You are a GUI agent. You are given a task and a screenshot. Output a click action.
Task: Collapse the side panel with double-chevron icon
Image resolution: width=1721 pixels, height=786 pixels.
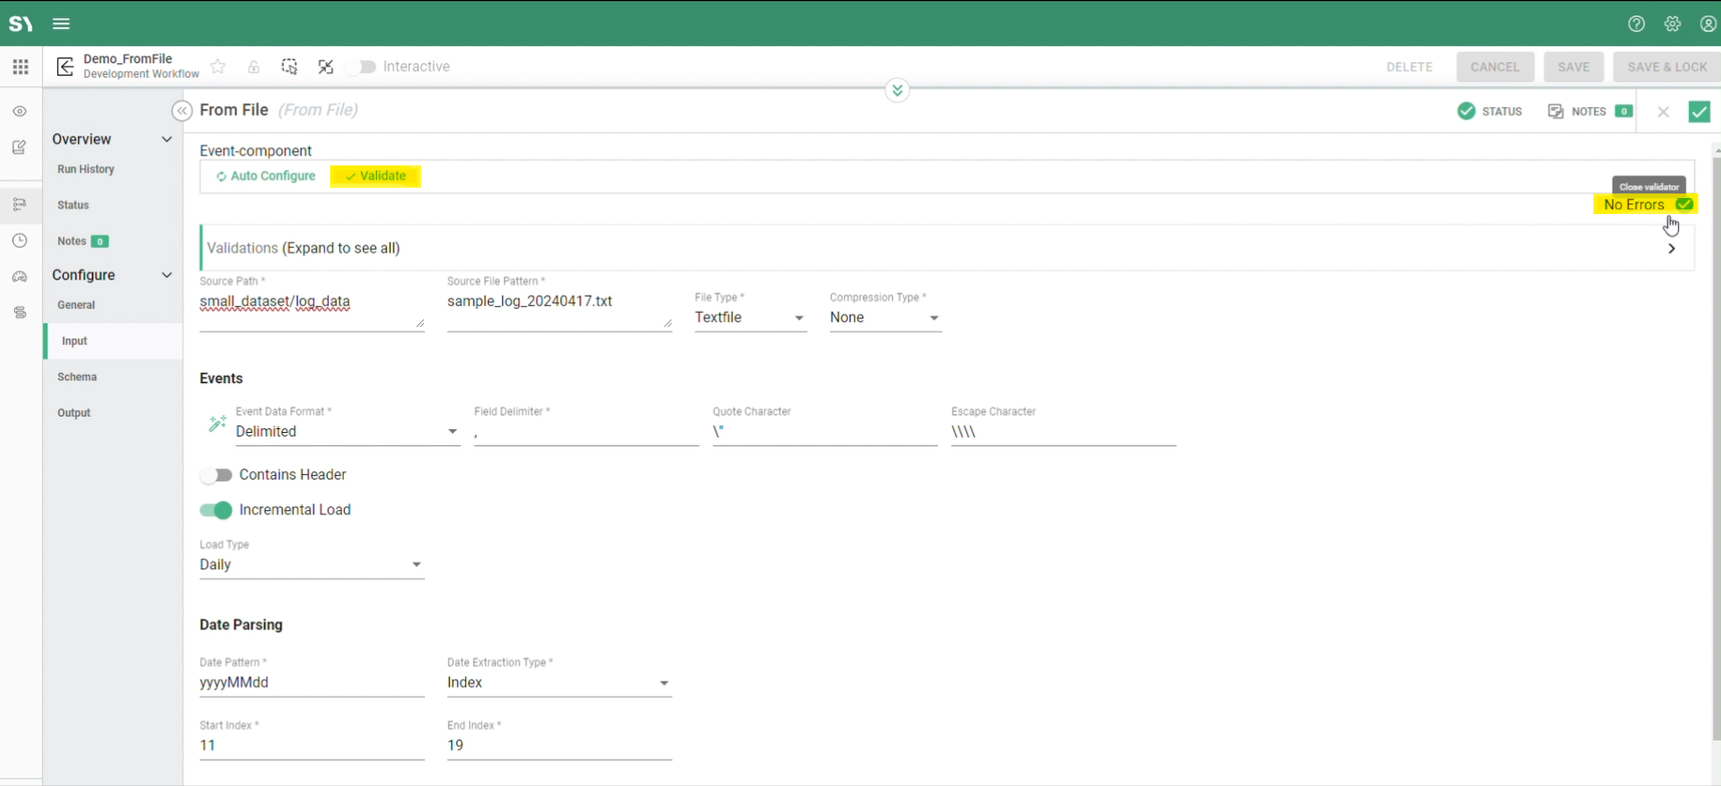[x=182, y=111]
